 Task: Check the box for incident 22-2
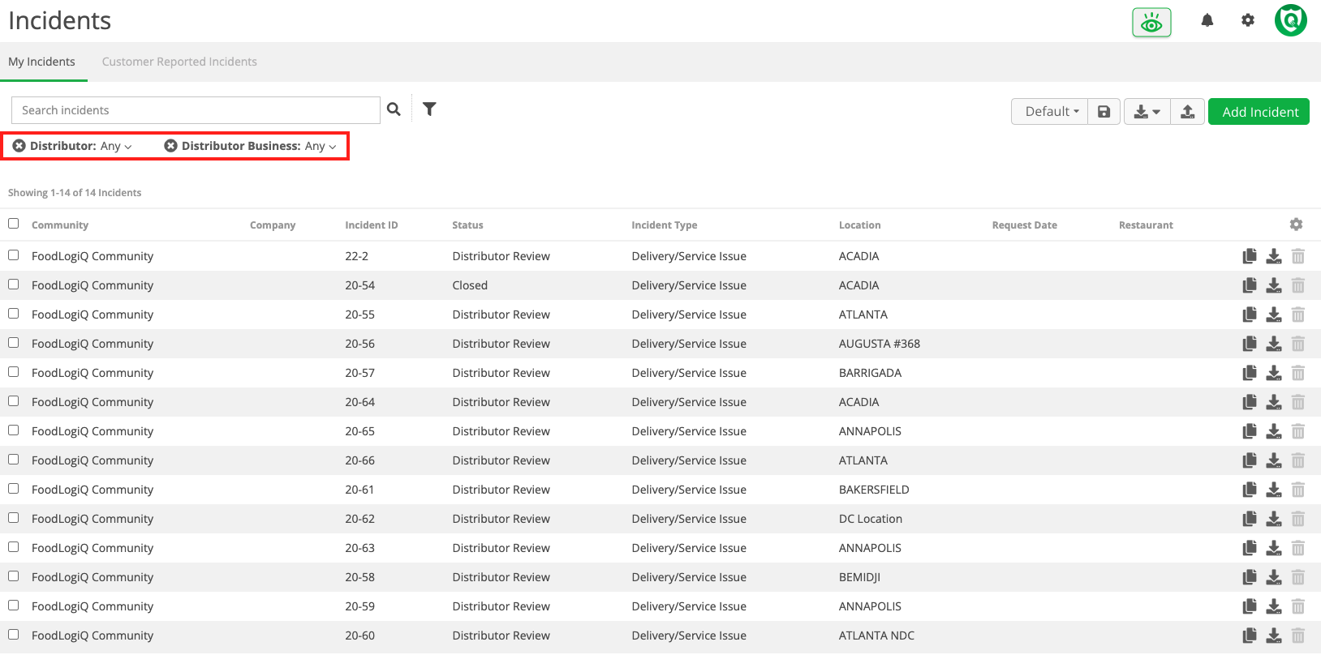(14, 255)
